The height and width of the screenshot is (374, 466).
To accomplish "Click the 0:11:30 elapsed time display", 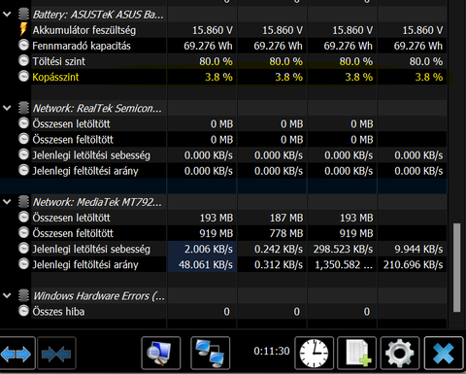I will [x=272, y=351].
